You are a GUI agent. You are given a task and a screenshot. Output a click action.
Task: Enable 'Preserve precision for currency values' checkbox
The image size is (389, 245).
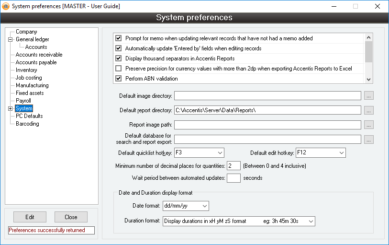pyautogui.click(x=119, y=69)
